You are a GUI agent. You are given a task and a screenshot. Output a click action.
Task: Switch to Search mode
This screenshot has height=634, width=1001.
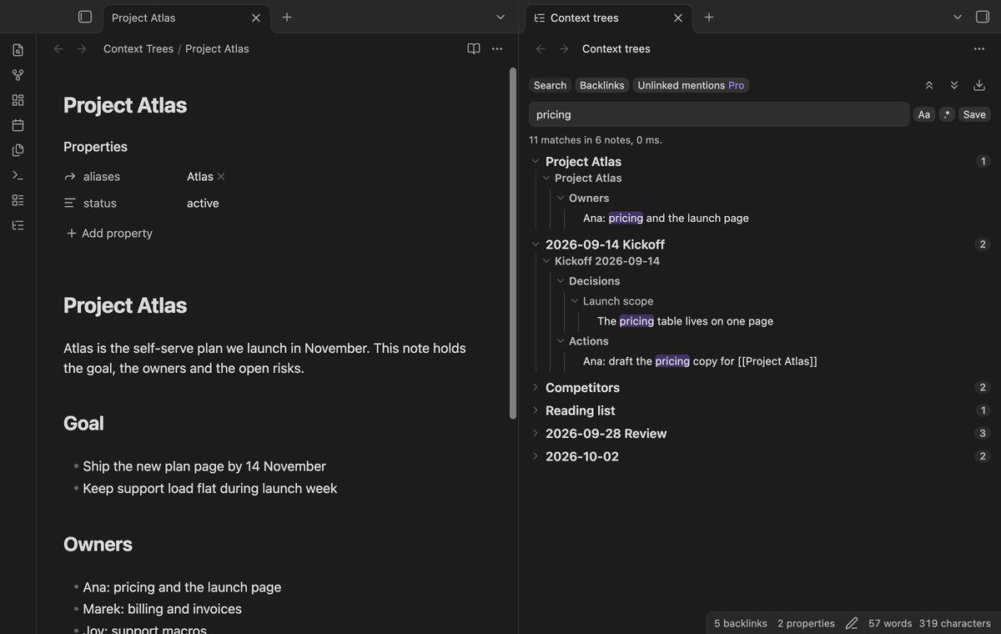[x=550, y=85]
